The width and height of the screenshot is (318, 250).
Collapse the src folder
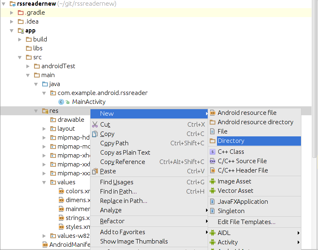(x=20, y=58)
